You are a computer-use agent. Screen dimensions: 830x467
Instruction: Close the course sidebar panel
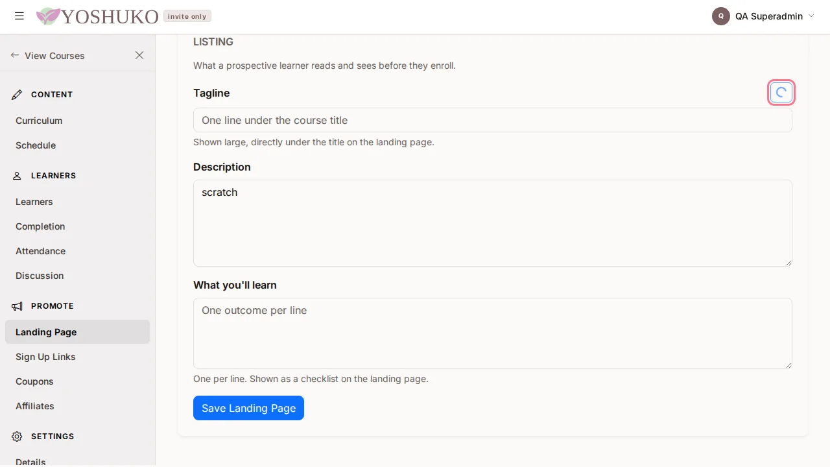point(139,55)
